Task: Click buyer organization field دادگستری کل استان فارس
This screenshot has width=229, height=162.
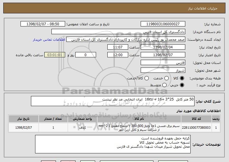Action: pyautogui.click(x=118, y=32)
